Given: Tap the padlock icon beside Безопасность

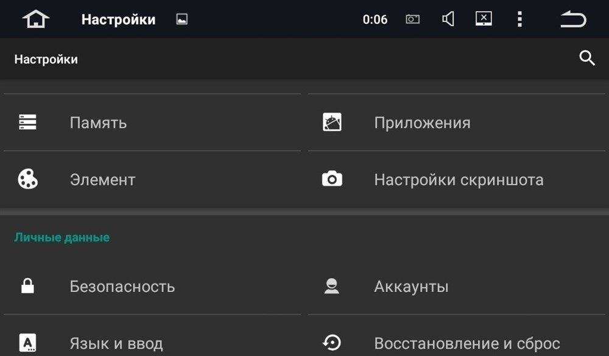Looking at the screenshot, I should [27, 286].
